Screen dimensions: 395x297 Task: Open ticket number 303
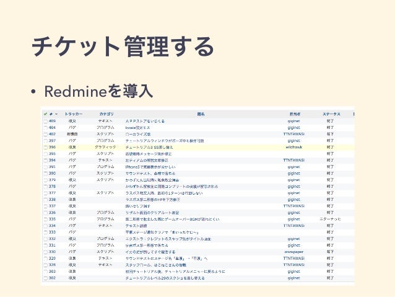click(52, 272)
